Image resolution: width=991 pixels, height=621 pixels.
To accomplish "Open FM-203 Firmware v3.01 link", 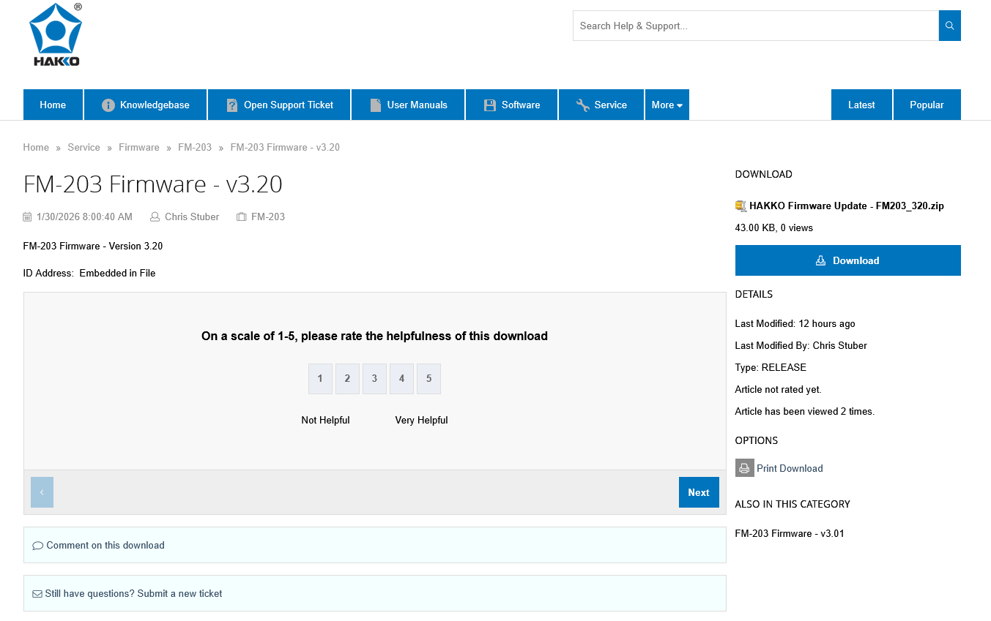I will click(x=789, y=533).
